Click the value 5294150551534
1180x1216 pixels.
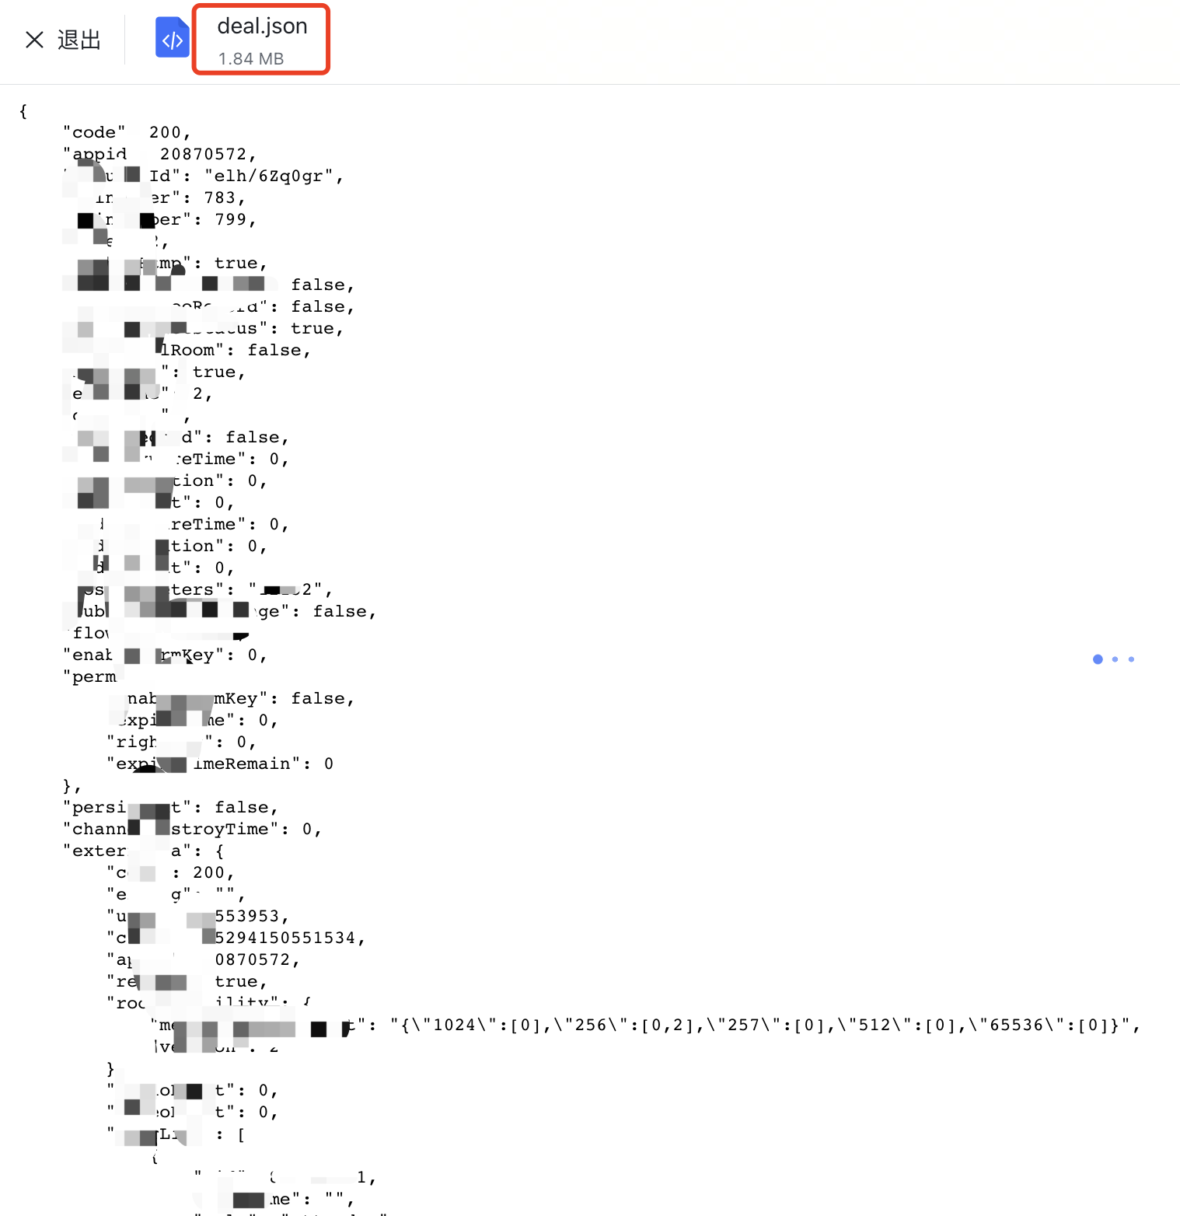point(285,938)
